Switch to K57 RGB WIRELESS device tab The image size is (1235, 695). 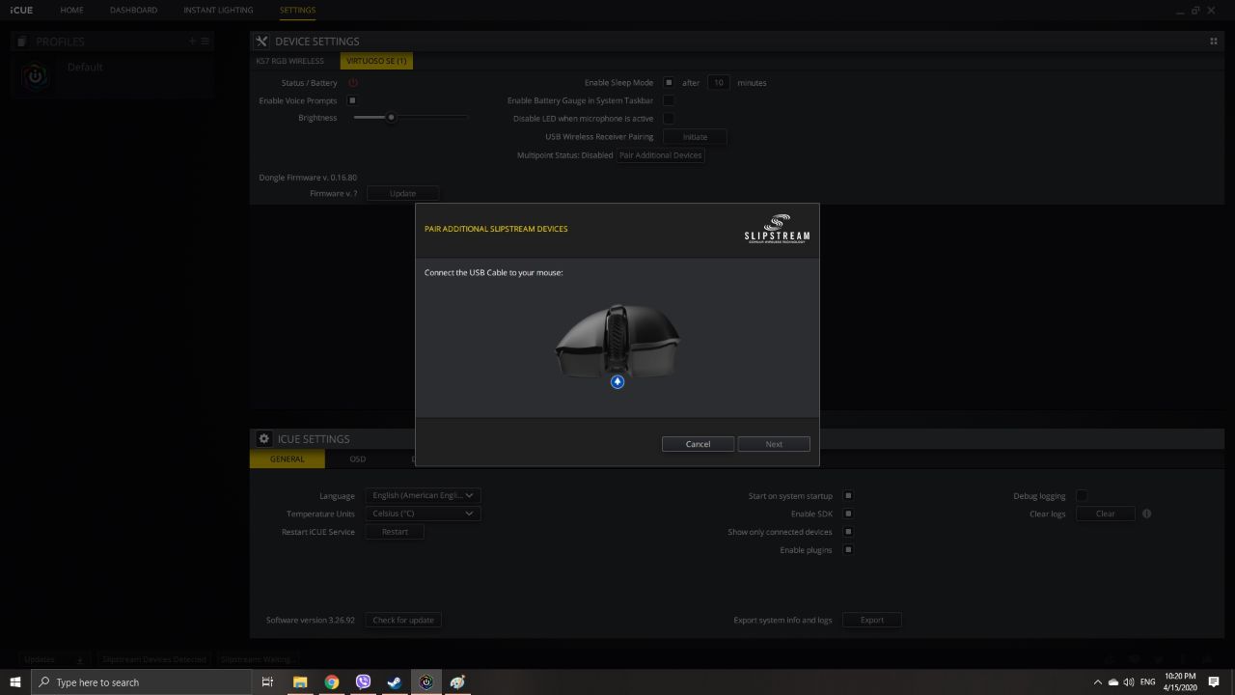pyautogui.click(x=289, y=61)
